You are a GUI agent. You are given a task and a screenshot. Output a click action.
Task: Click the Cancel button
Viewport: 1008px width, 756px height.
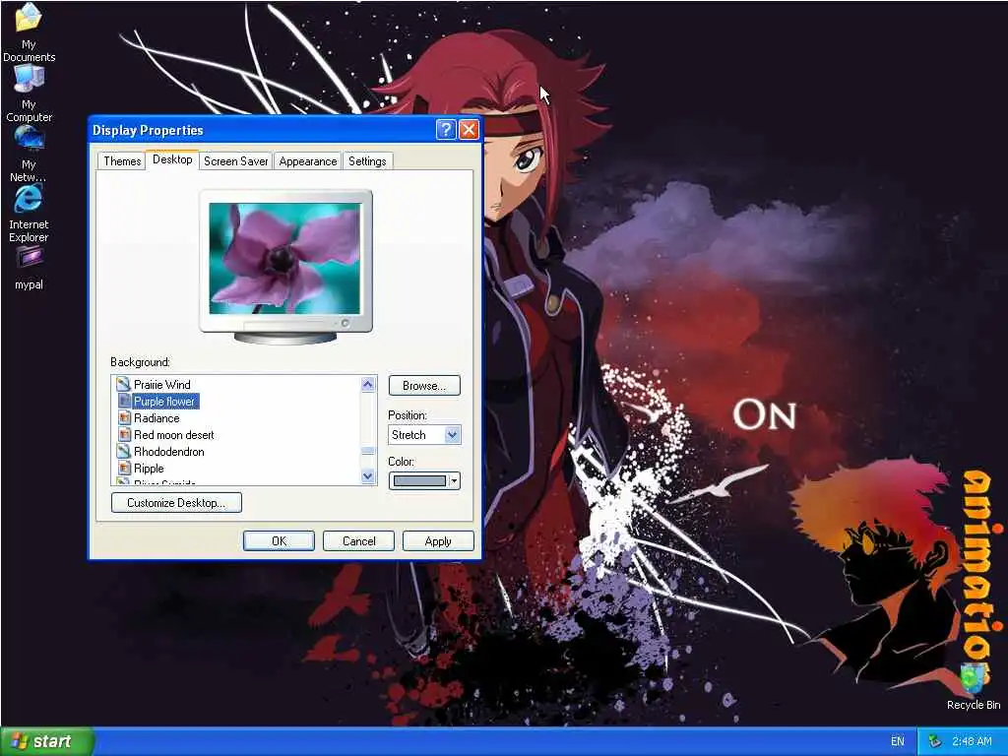358,541
